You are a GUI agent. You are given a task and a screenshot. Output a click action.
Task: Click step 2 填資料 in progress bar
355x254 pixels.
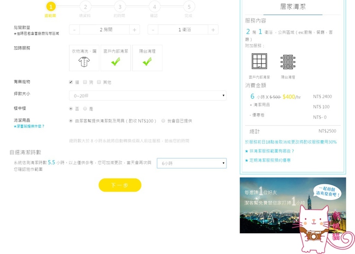85,7
